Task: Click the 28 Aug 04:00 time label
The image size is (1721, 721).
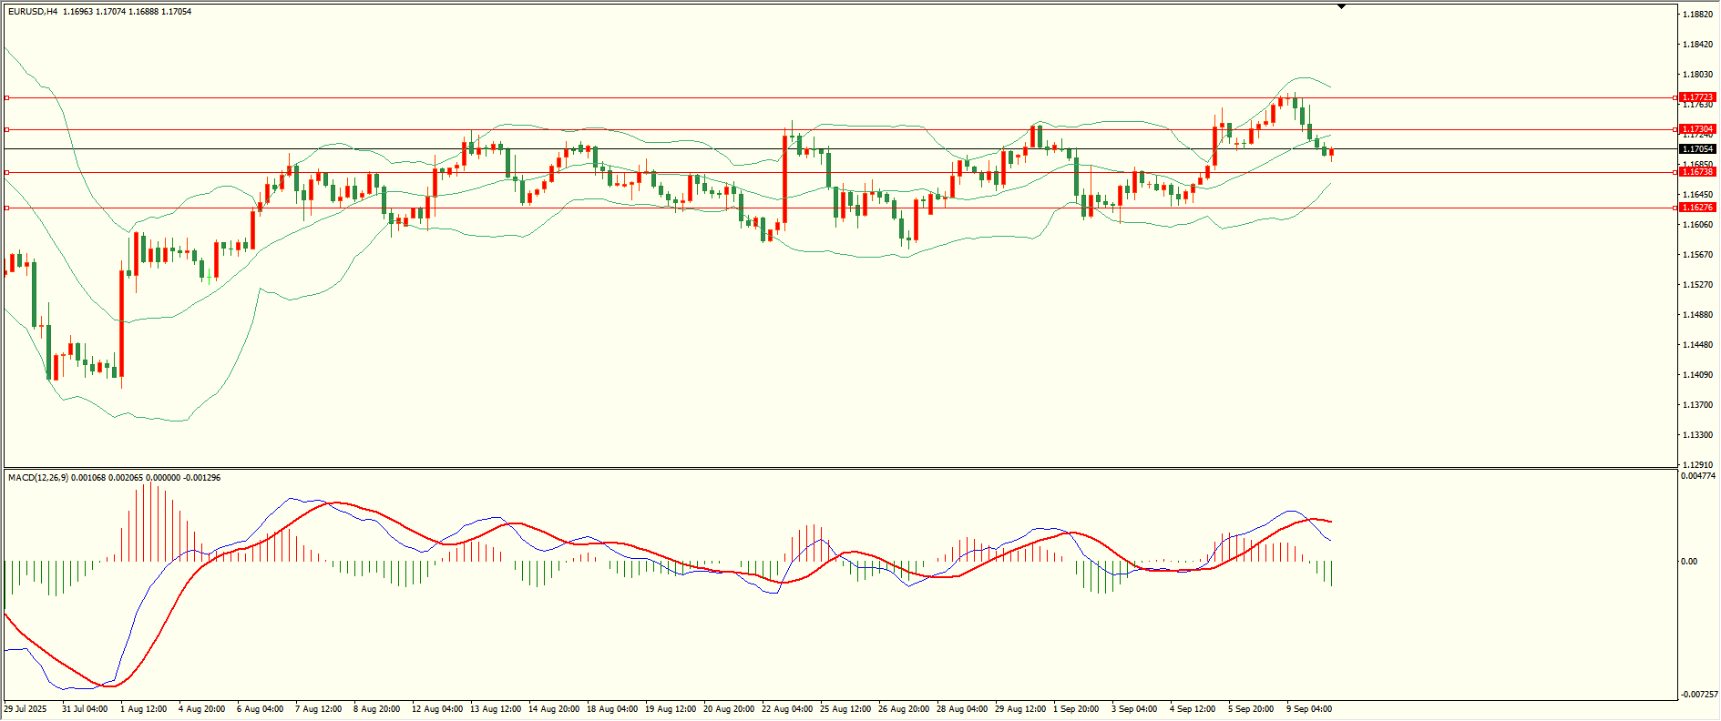Action: coord(962,709)
